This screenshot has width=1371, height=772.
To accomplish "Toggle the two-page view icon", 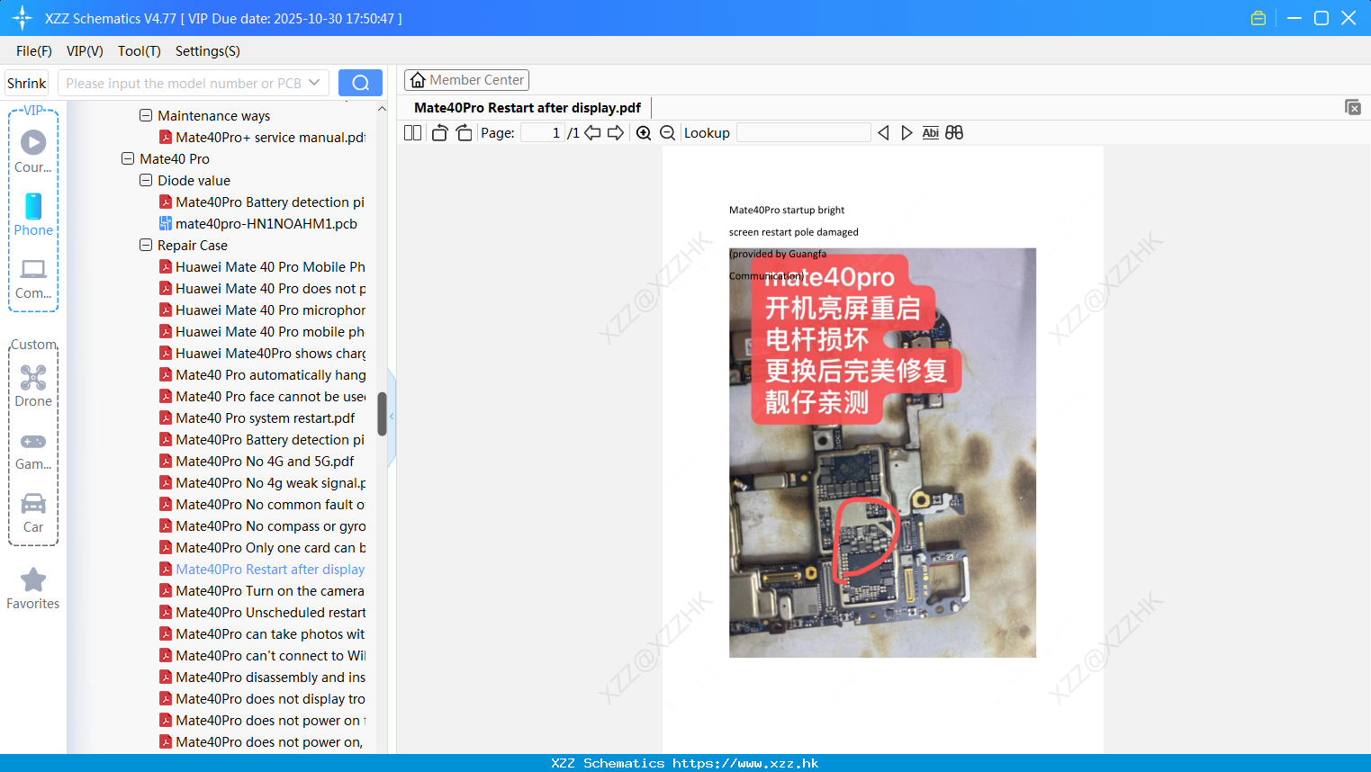I will click(412, 133).
